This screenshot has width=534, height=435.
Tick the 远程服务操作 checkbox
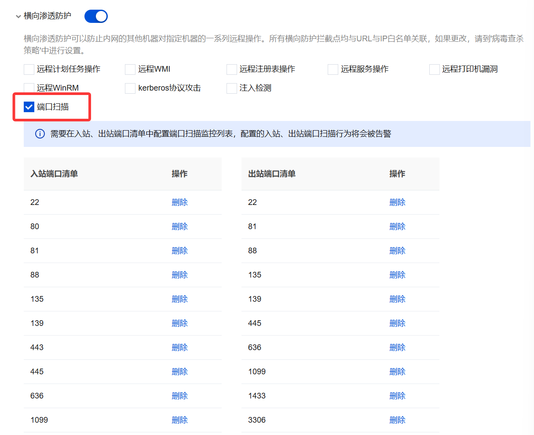click(333, 69)
